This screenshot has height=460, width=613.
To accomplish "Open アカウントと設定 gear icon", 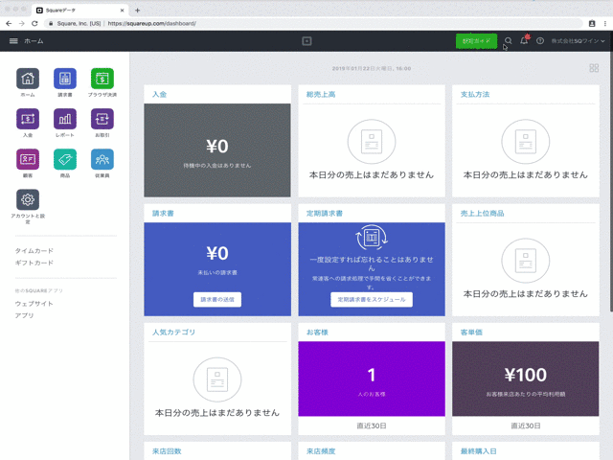I will 28,200.
